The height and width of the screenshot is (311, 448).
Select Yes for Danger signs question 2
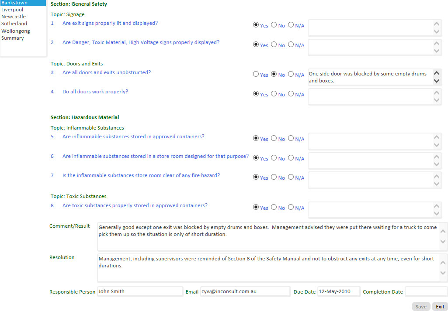point(256,44)
